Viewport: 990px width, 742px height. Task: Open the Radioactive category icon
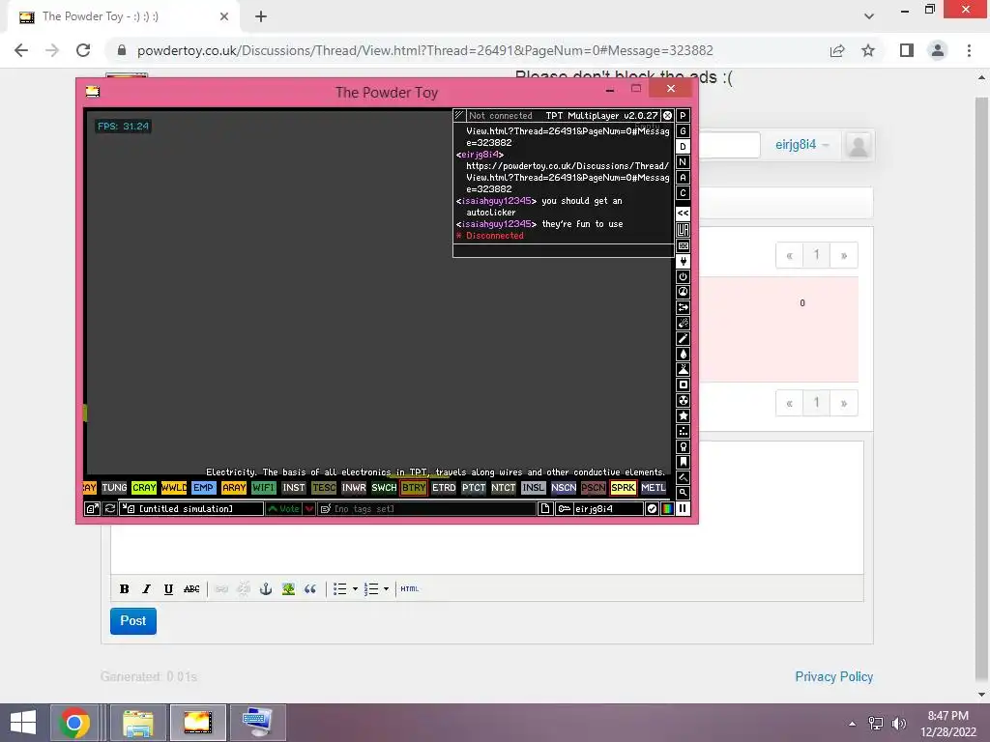(x=683, y=401)
